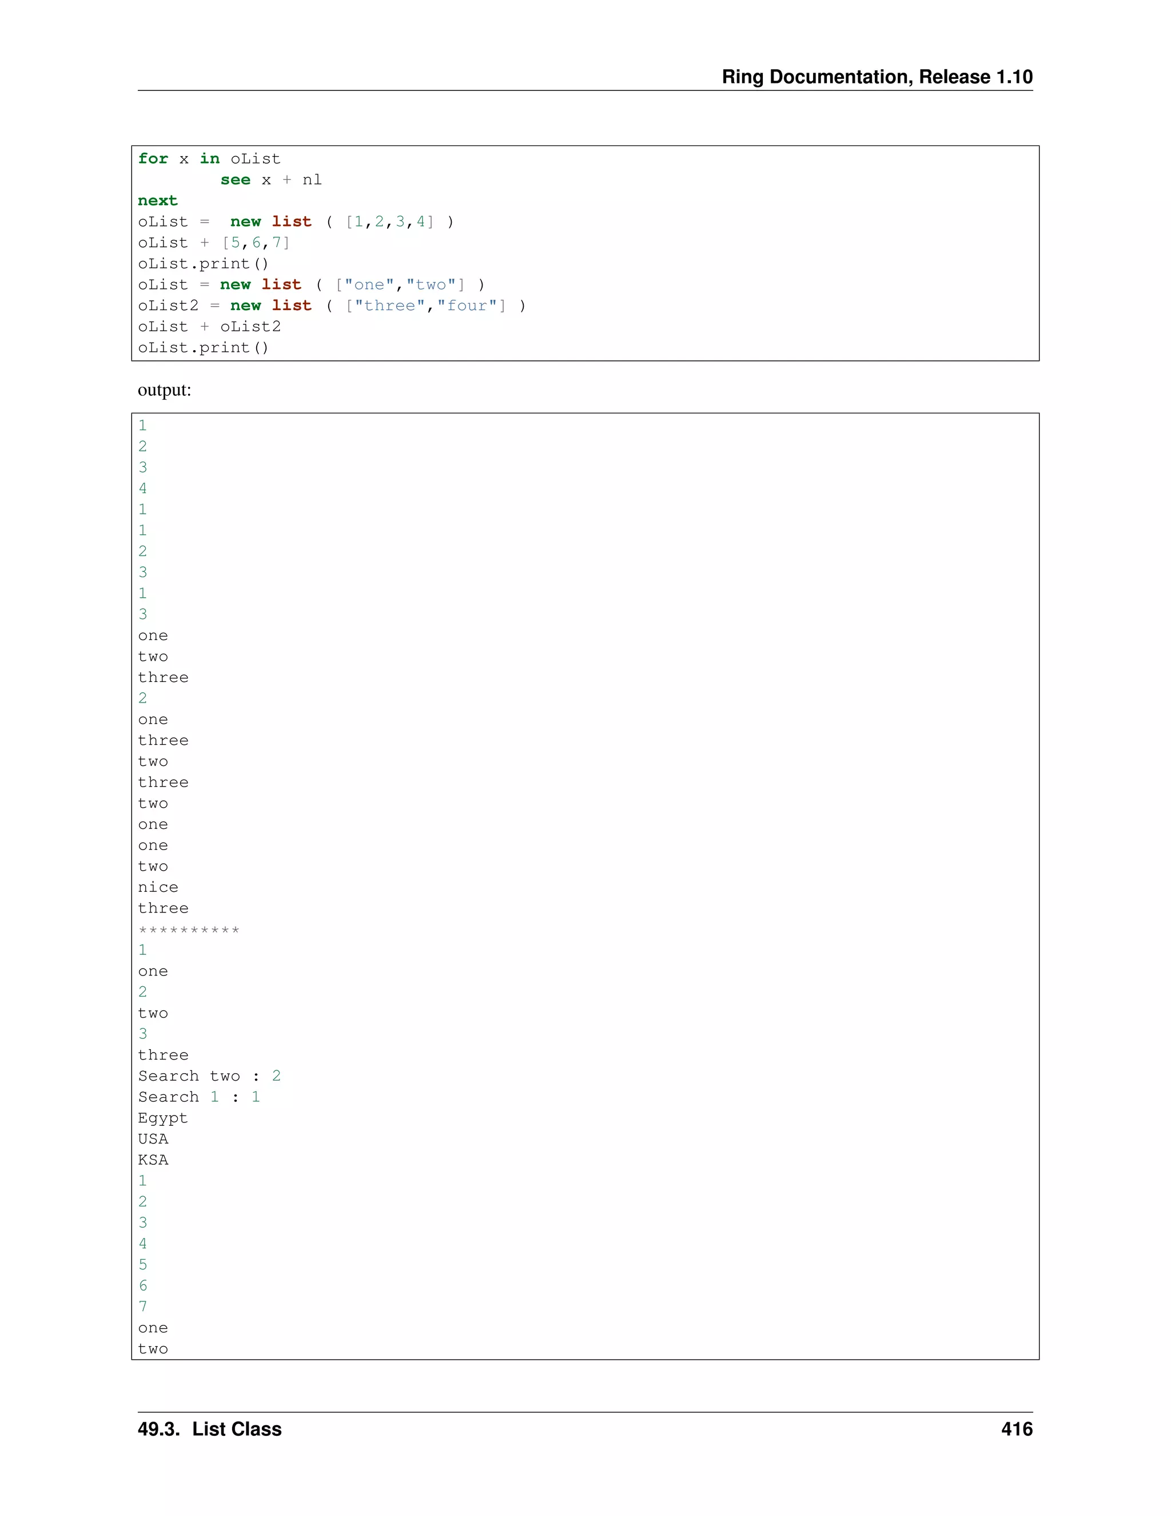Click the code line 'see x + nl'
The height and width of the screenshot is (1516, 1171).
pos(271,180)
